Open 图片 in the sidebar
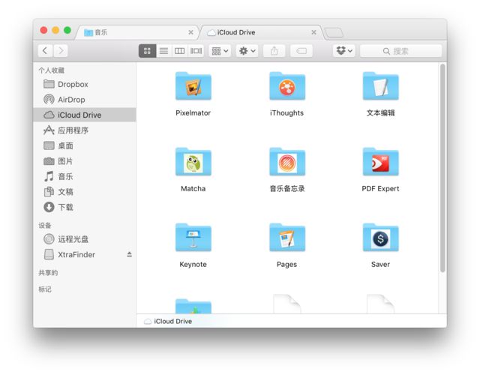 tap(85, 161)
